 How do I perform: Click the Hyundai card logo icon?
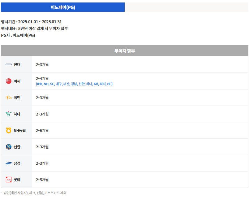9,64
